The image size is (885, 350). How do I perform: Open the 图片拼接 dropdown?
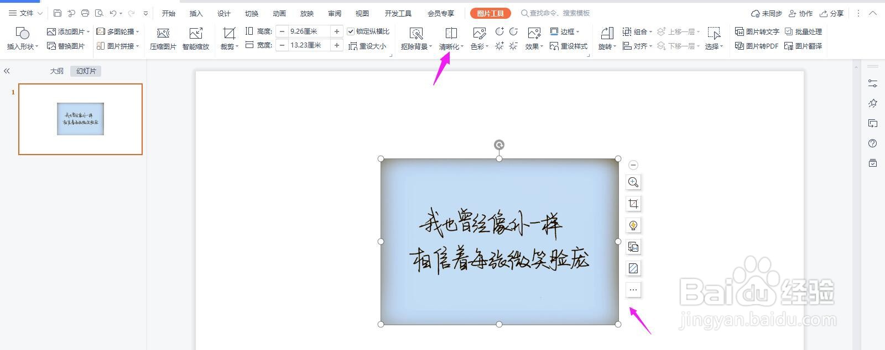(117, 46)
